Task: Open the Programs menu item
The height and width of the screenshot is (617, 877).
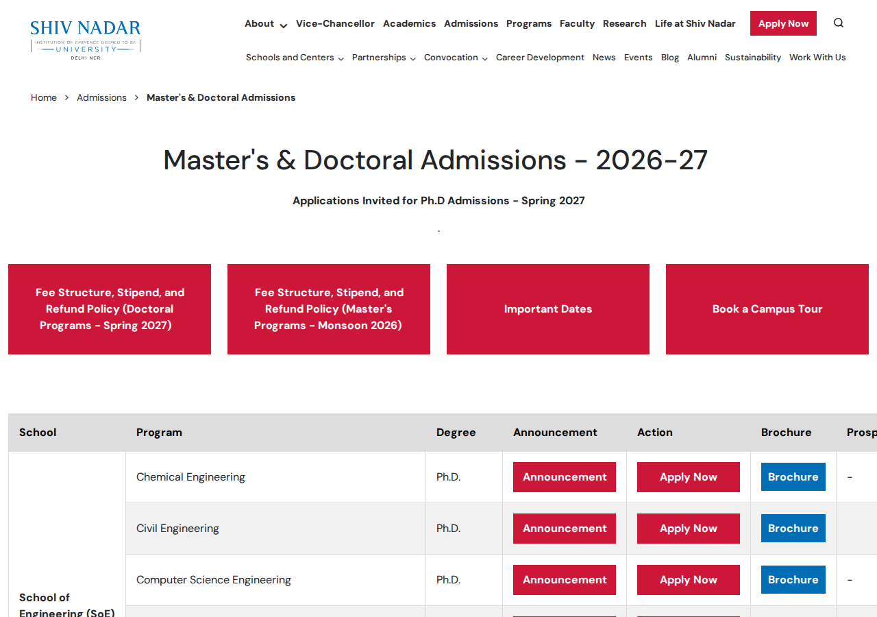Action: point(529,23)
